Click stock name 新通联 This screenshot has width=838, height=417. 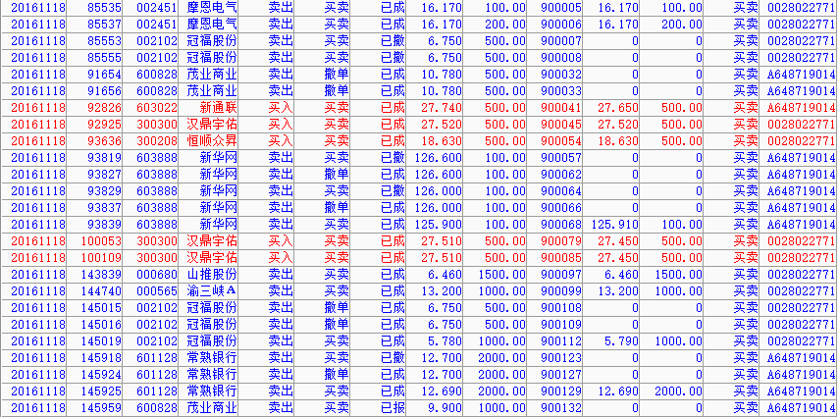(218, 108)
